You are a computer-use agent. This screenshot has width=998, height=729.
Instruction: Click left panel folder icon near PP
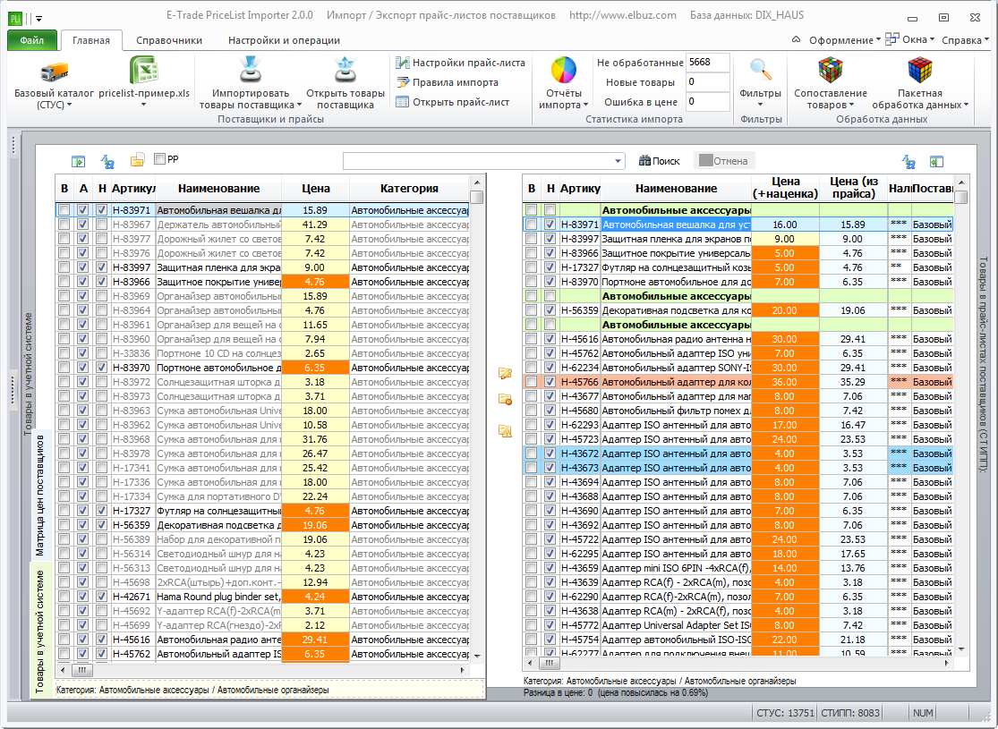pyautogui.click(x=138, y=160)
